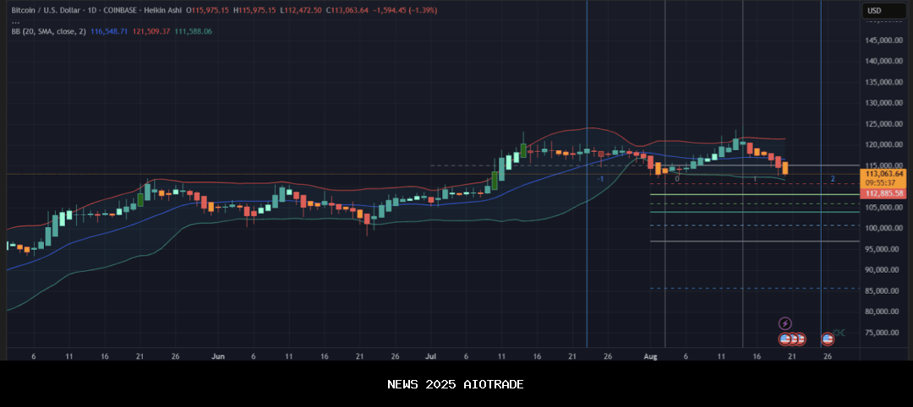Screen dimensions: 913x407
Task: Expand the three-dot collapsed indicator legend
Action: pyautogui.click(x=15, y=21)
